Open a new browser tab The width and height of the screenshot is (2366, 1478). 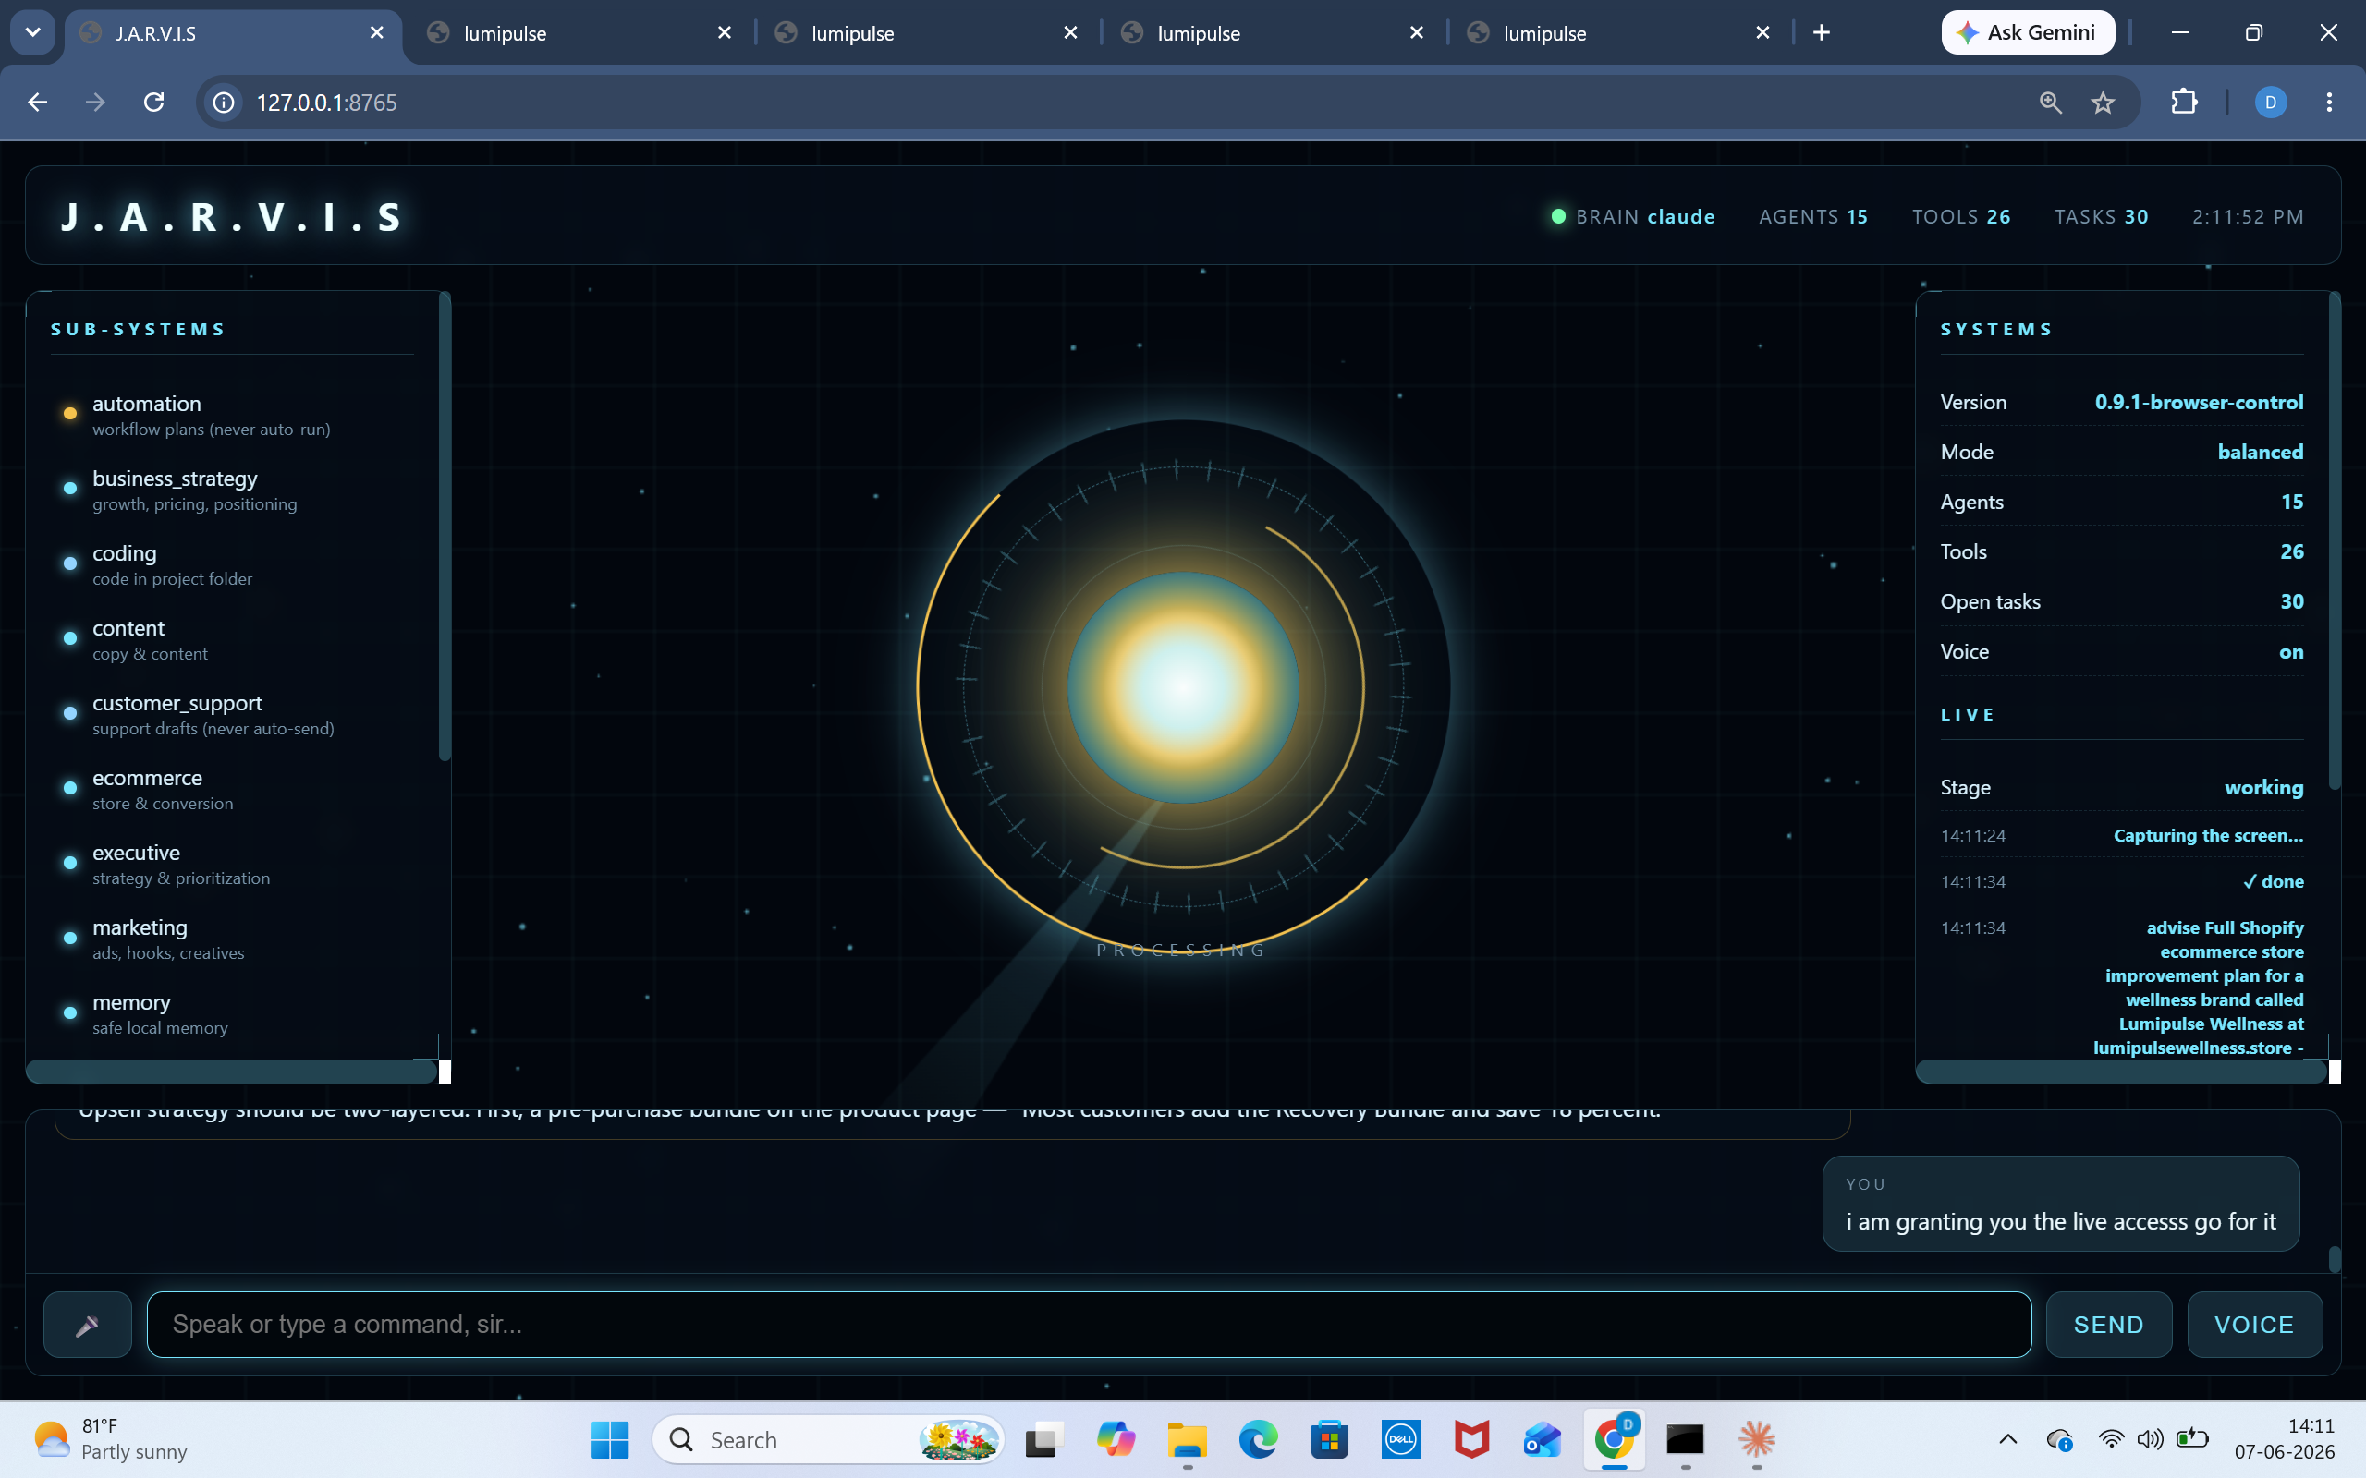click(1822, 33)
